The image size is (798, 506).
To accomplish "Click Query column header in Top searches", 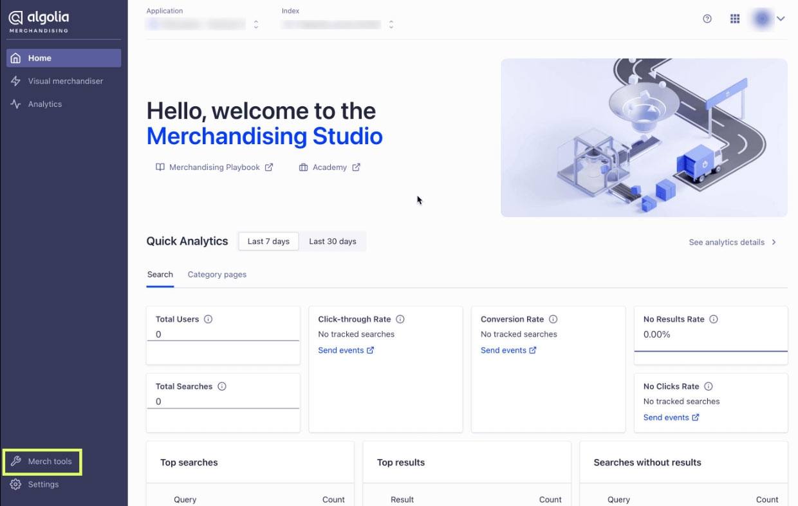I will click(185, 500).
